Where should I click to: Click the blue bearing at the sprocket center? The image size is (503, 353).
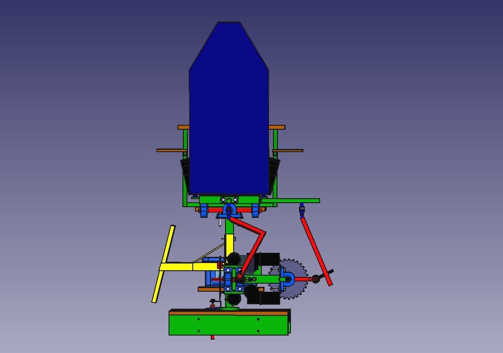click(x=288, y=279)
